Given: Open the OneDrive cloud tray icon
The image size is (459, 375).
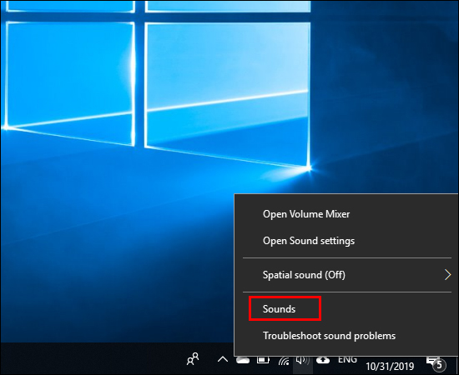Looking at the screenshot, I should point(243,360).
